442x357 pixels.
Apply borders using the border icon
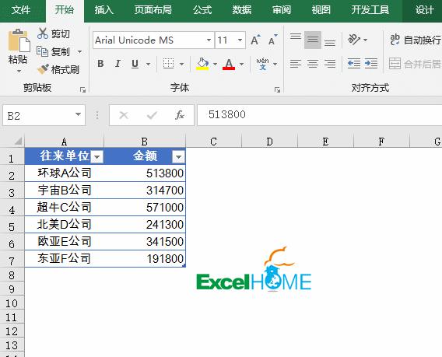[x=169, y=64]
